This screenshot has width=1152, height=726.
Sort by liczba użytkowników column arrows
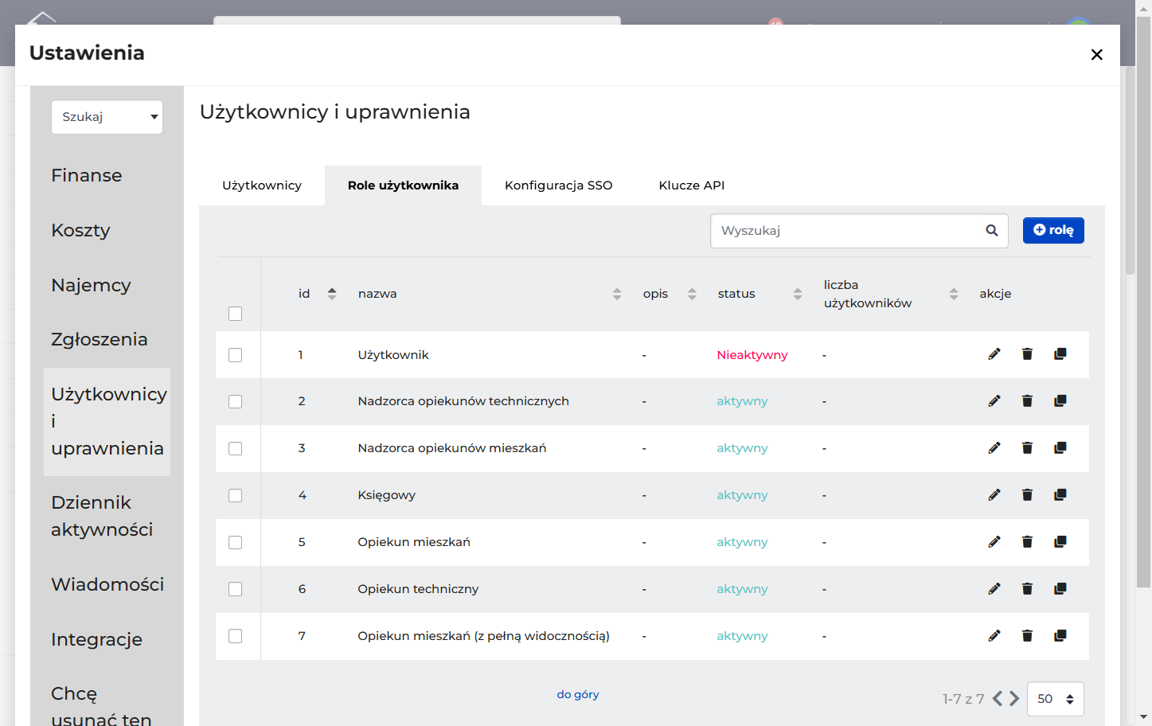(x=954, y=294)
